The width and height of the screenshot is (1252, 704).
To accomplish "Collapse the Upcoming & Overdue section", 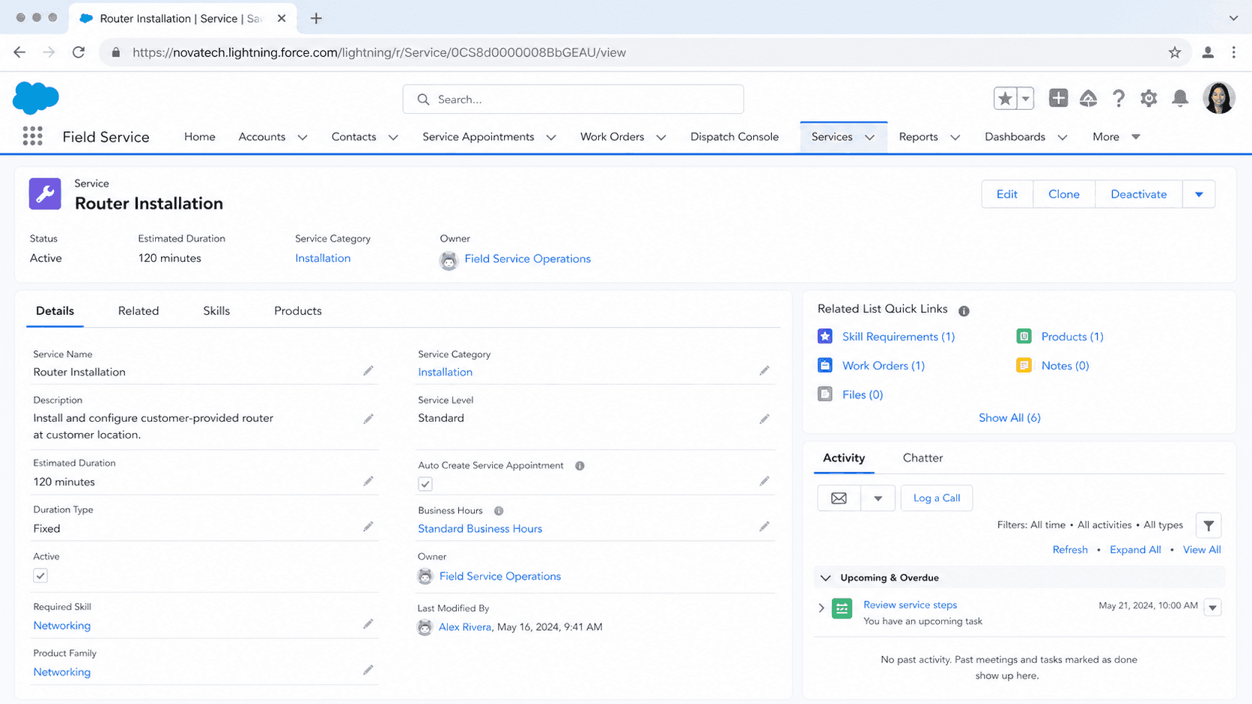I will pyautogui.click(x=826, y=578).
